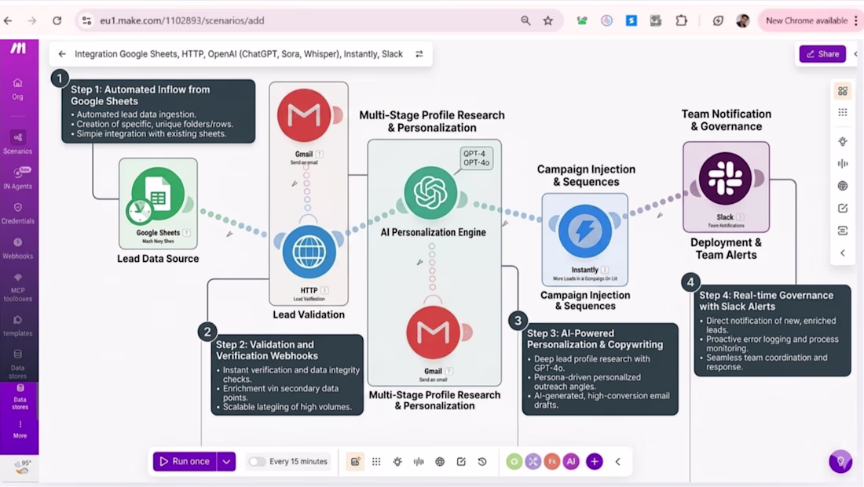This screenshot has height=487, width=864.
Task: Click the AI assistant circle
Action: point(571,462)
